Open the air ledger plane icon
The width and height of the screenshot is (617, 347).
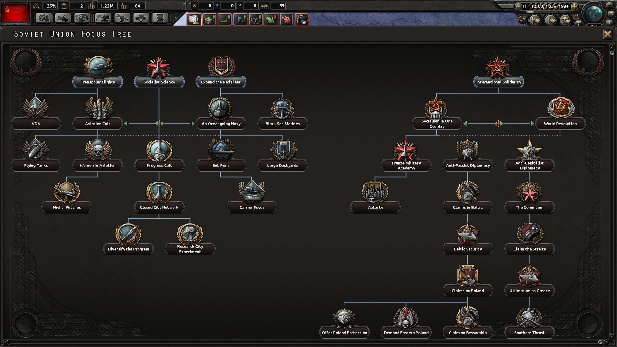point(565,21)
